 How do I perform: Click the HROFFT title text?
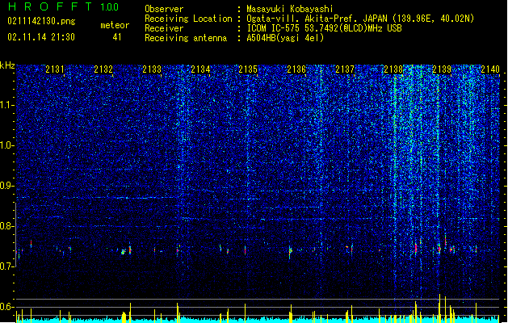tap(50, 6)
